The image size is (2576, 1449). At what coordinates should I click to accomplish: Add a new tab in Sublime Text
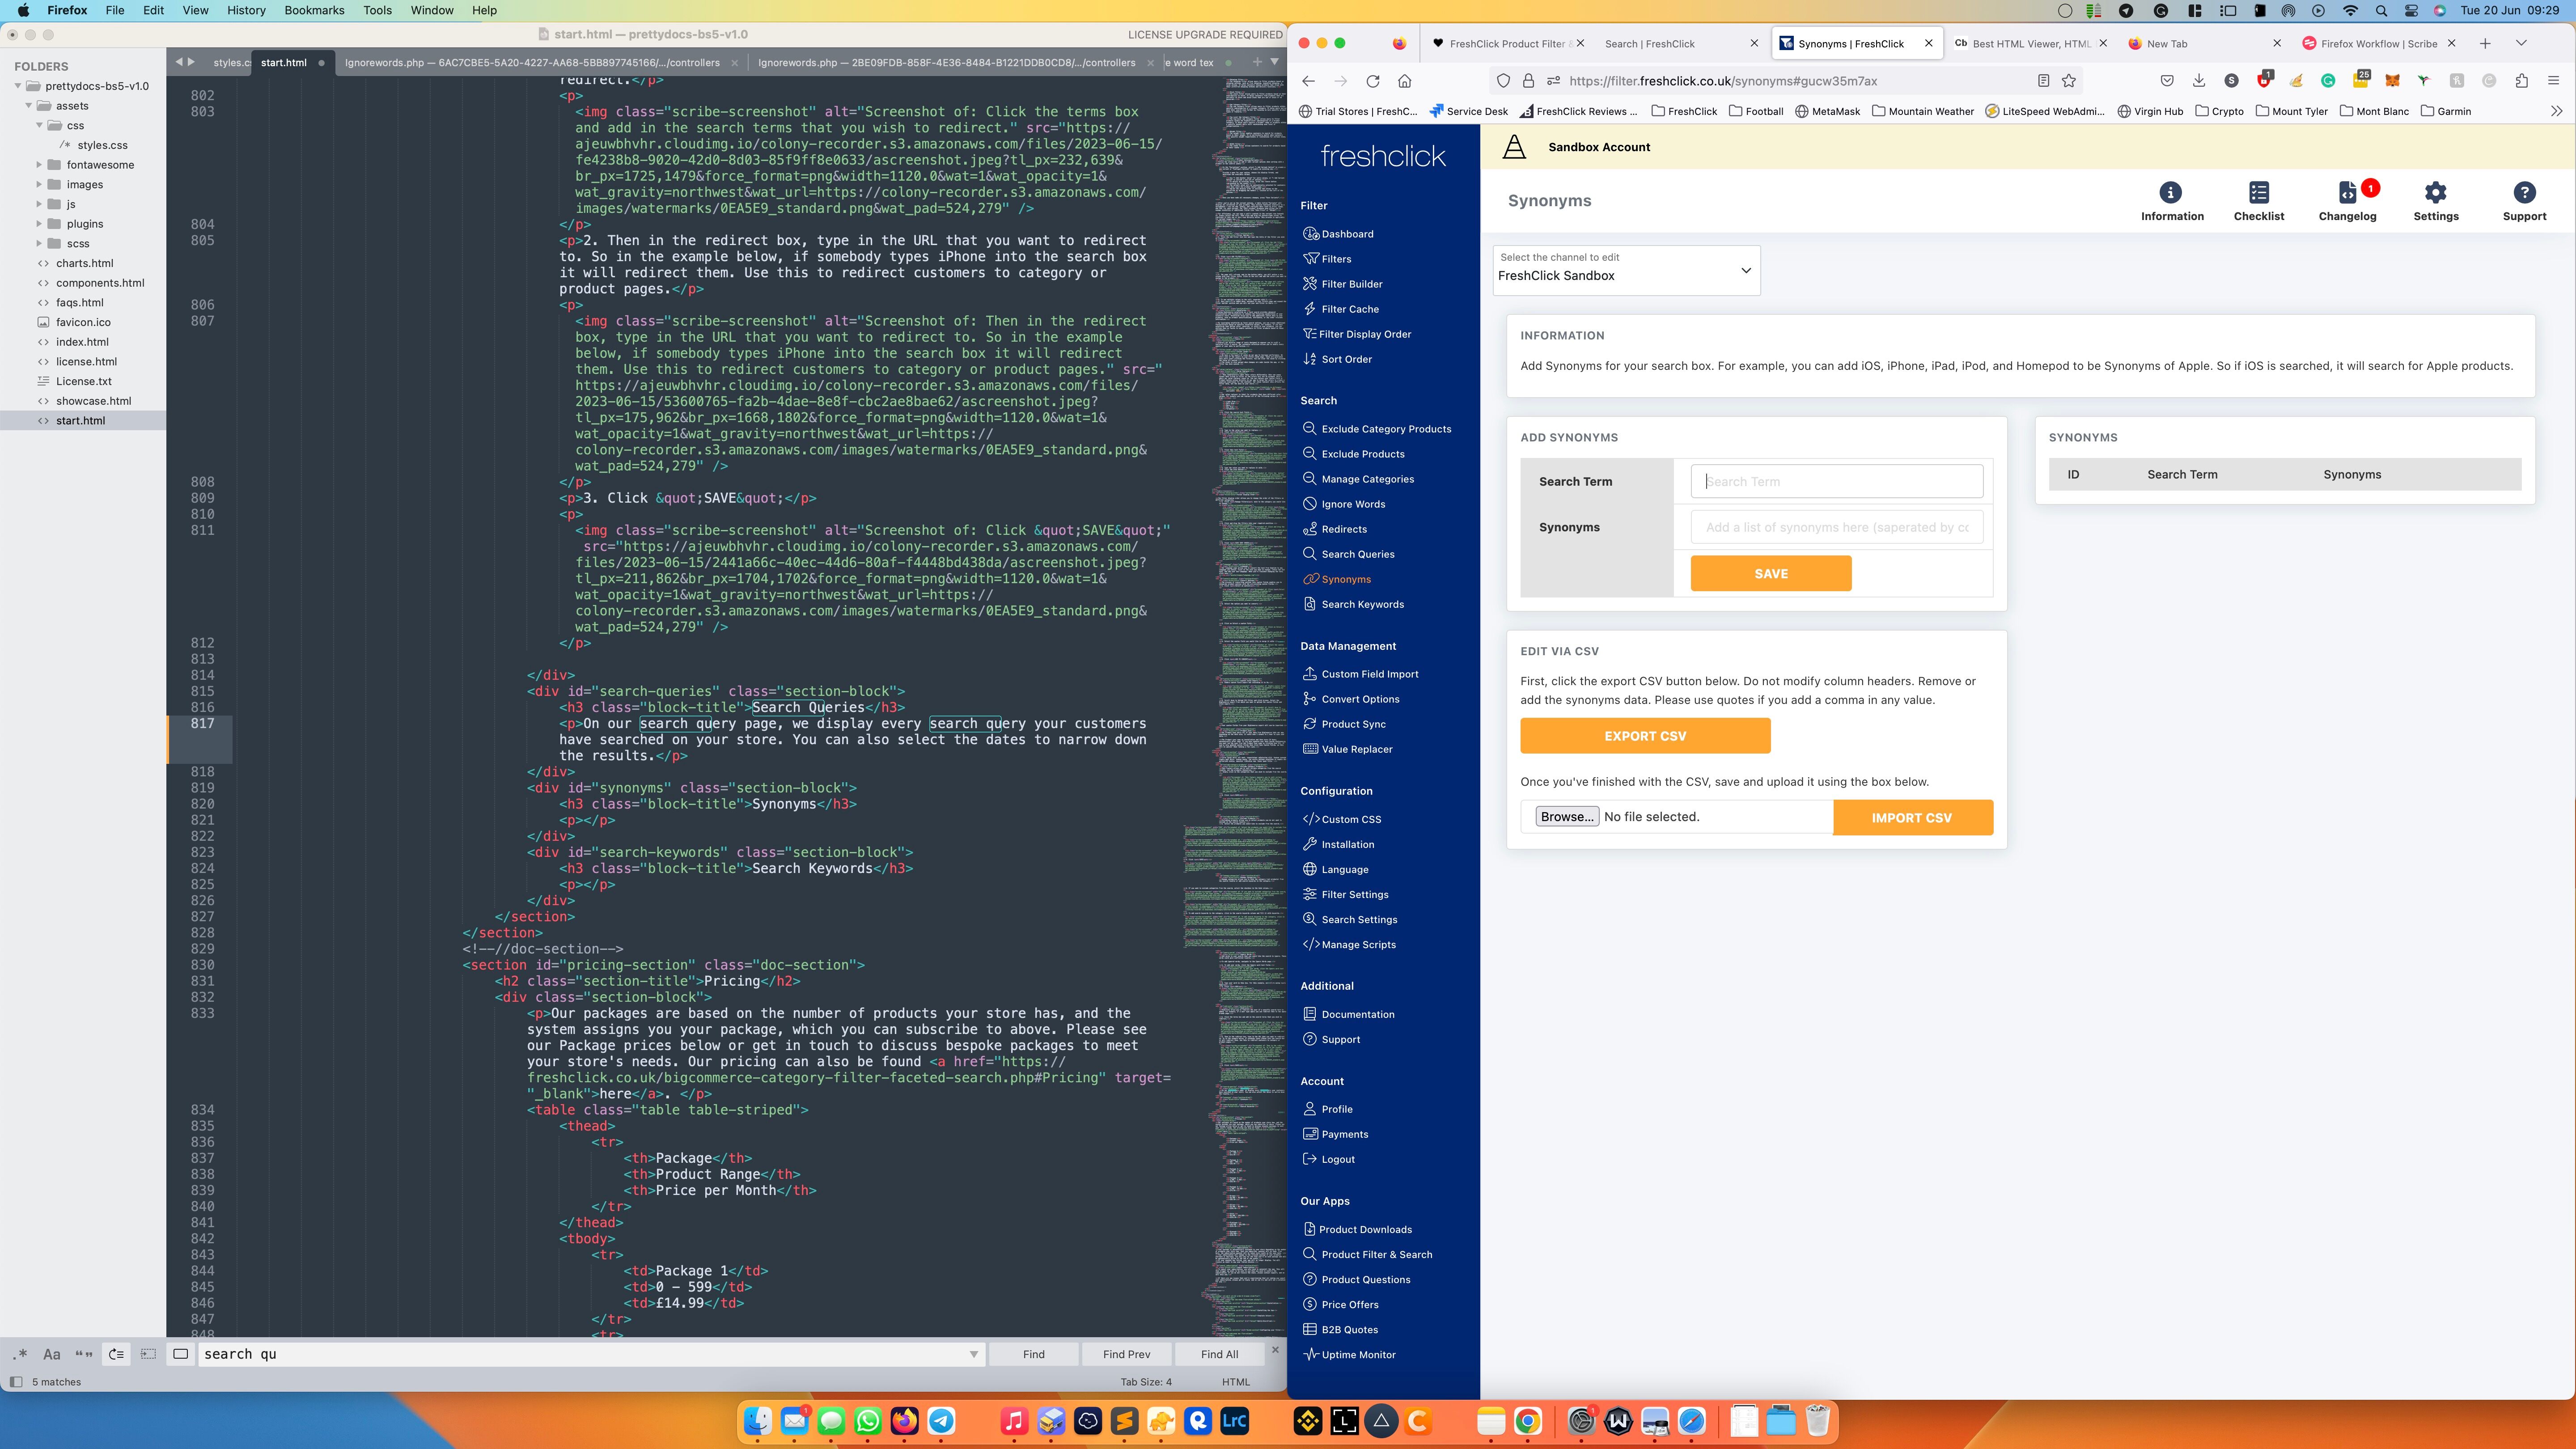[1257, 62]
